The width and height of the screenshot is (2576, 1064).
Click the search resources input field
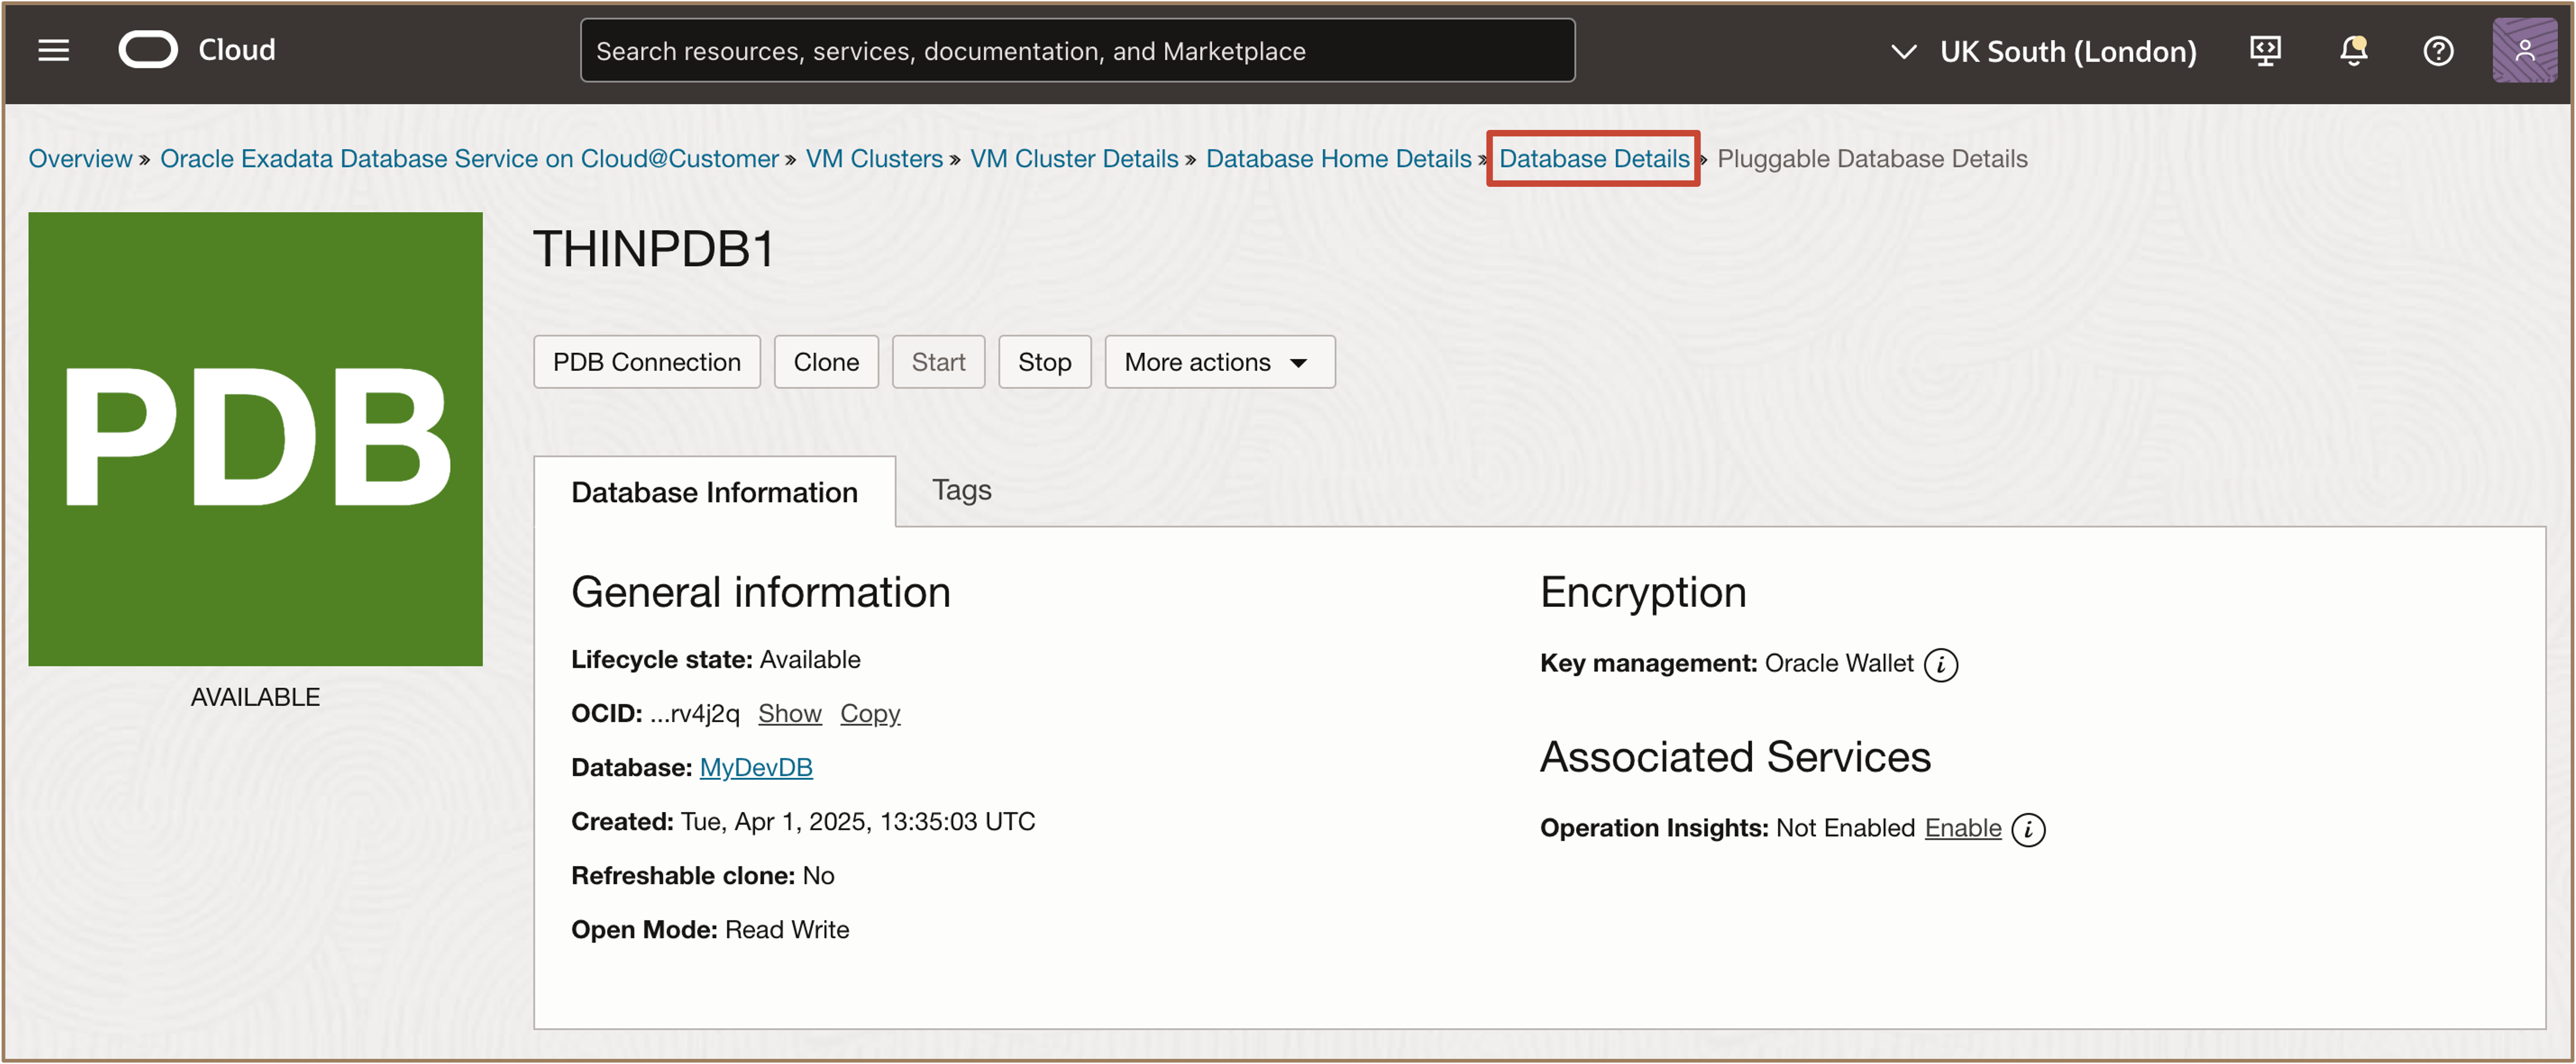tap(1076, 51)
